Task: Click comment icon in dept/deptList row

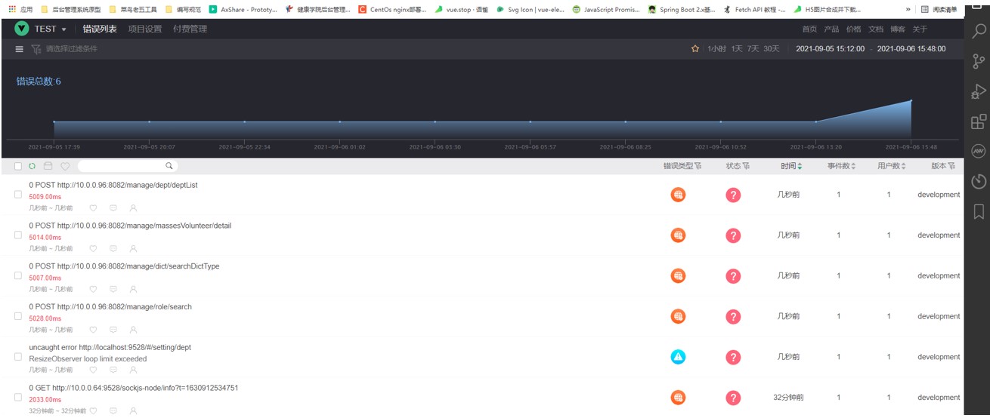Action: click(113, 207)
